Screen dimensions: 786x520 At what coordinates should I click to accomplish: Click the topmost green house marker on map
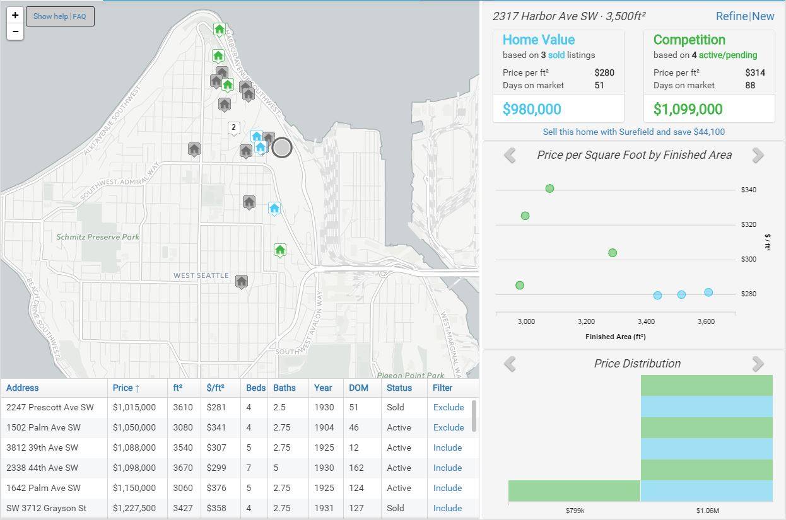point(219,29)
